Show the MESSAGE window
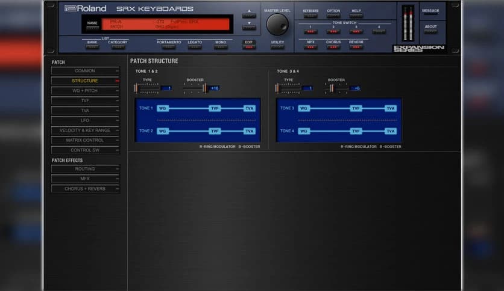The height and width of the screenshot is (291, 504). point(430,15)
